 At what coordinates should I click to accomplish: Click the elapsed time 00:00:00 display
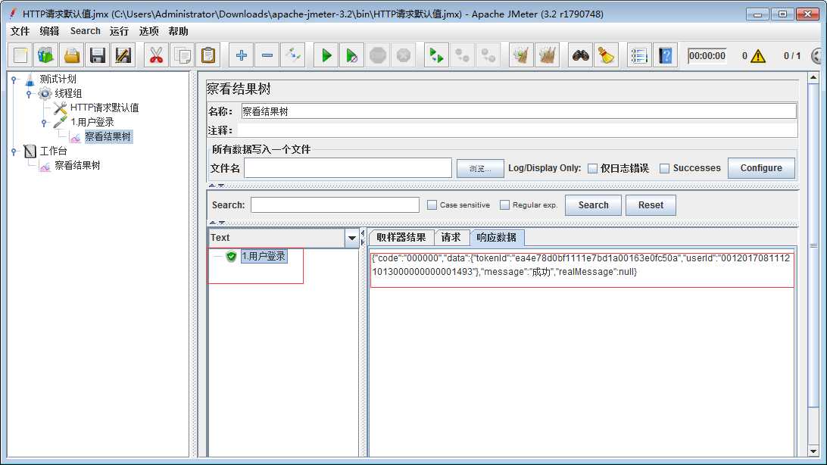point(707,56)
